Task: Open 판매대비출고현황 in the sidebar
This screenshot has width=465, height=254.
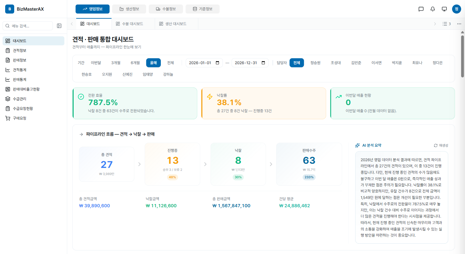Action: [x=34, y=89]
